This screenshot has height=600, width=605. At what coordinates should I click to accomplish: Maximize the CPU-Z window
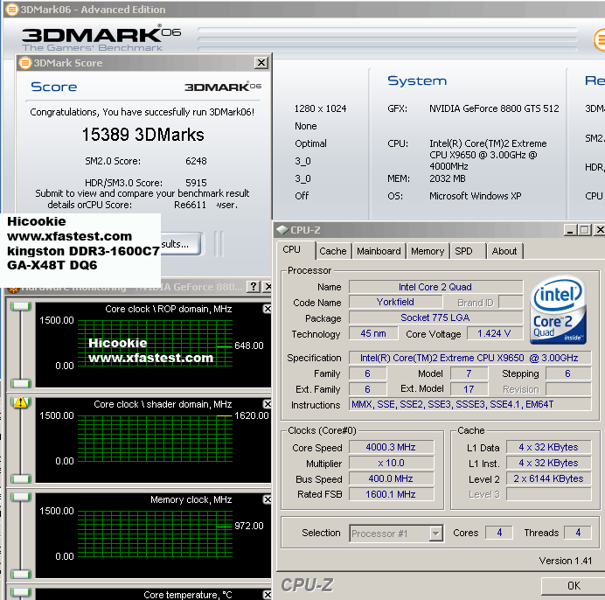[x=585, y=230]
